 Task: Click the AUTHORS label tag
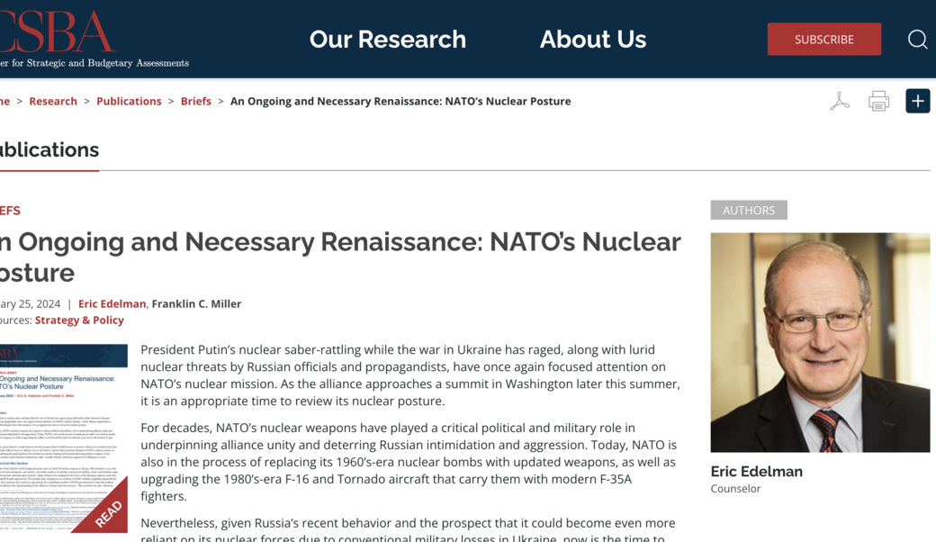(748, 210)
